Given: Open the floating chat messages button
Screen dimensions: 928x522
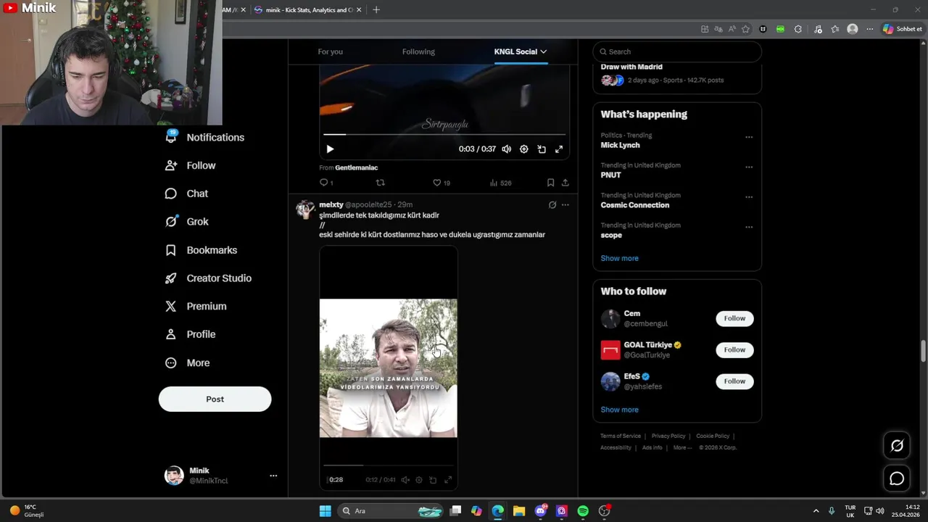Looking at the screenshot, I should point(897,478).
